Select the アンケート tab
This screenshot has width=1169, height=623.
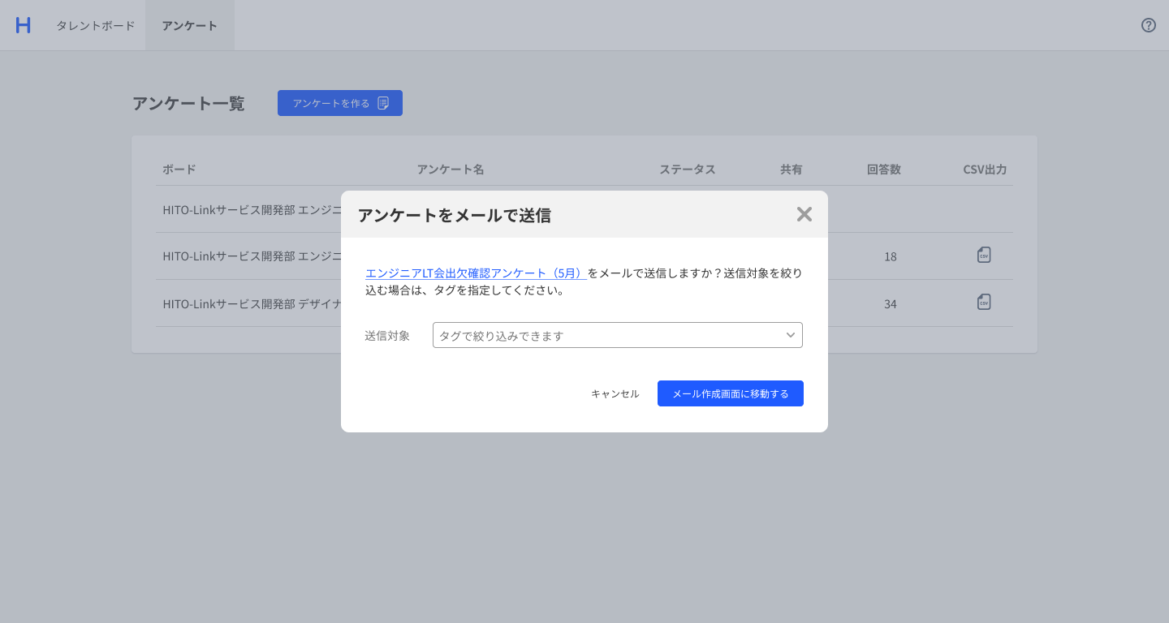pyautogui.click(x=189, y=25)
